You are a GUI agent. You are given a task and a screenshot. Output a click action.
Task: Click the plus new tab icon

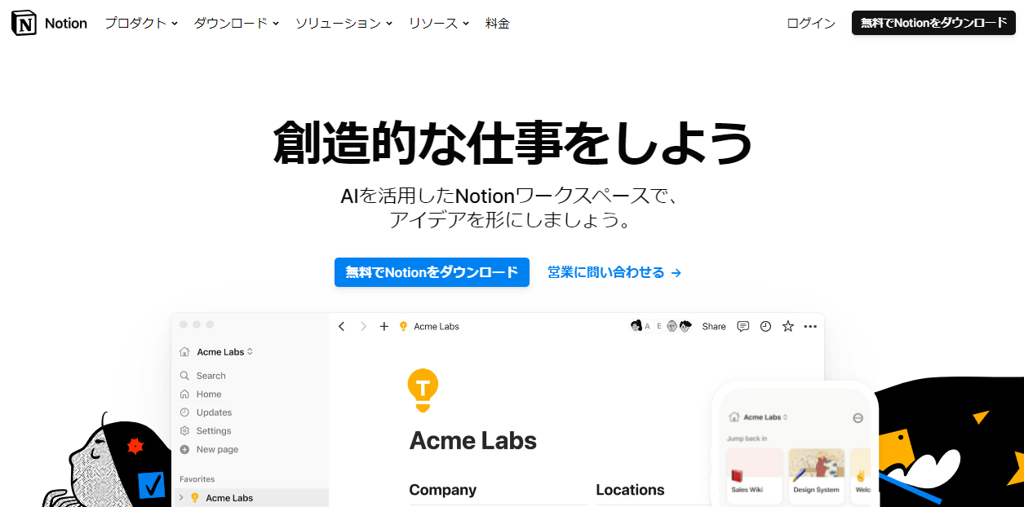tap(384, 326)
